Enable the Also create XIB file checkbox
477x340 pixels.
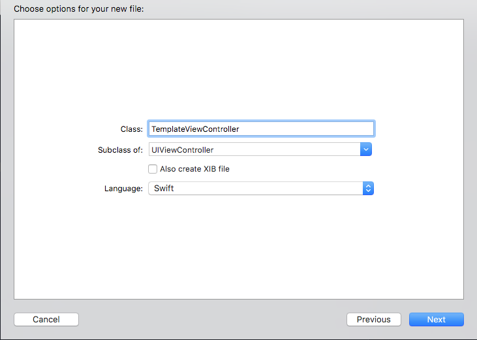153,169
